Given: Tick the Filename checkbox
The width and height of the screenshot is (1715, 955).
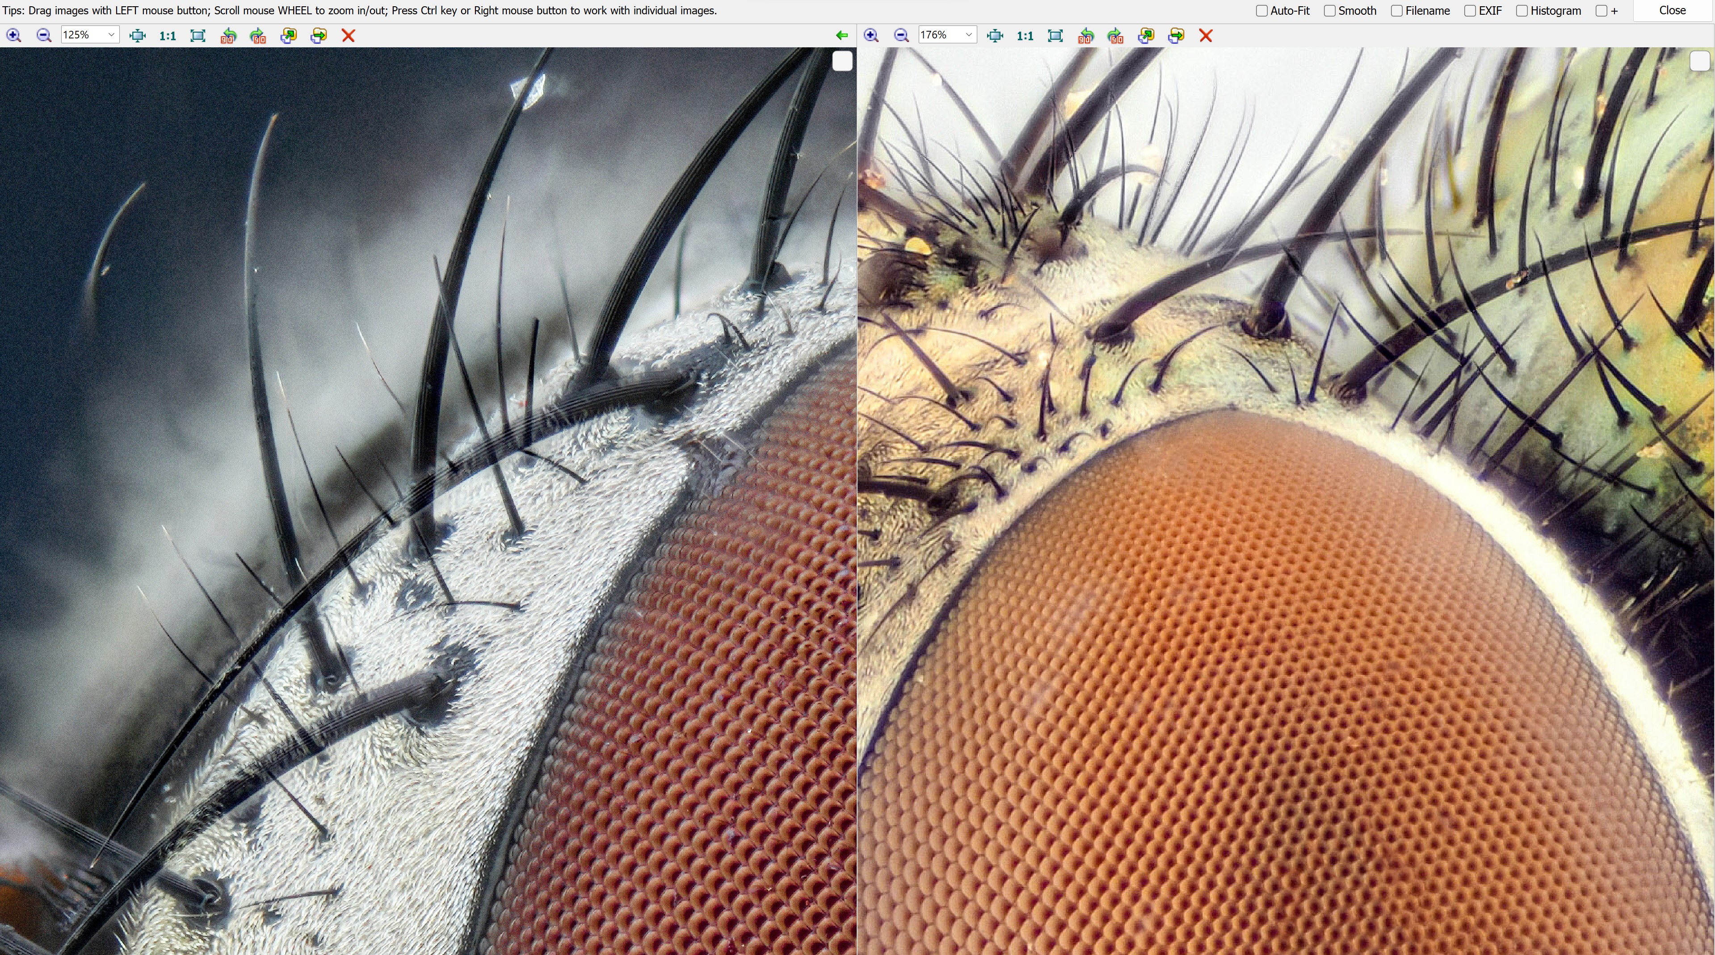Looking at the screenshot, I should tap(1397, 11).
